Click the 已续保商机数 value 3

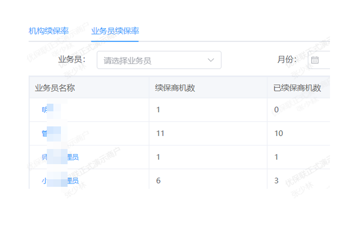(x=277, y=181)
